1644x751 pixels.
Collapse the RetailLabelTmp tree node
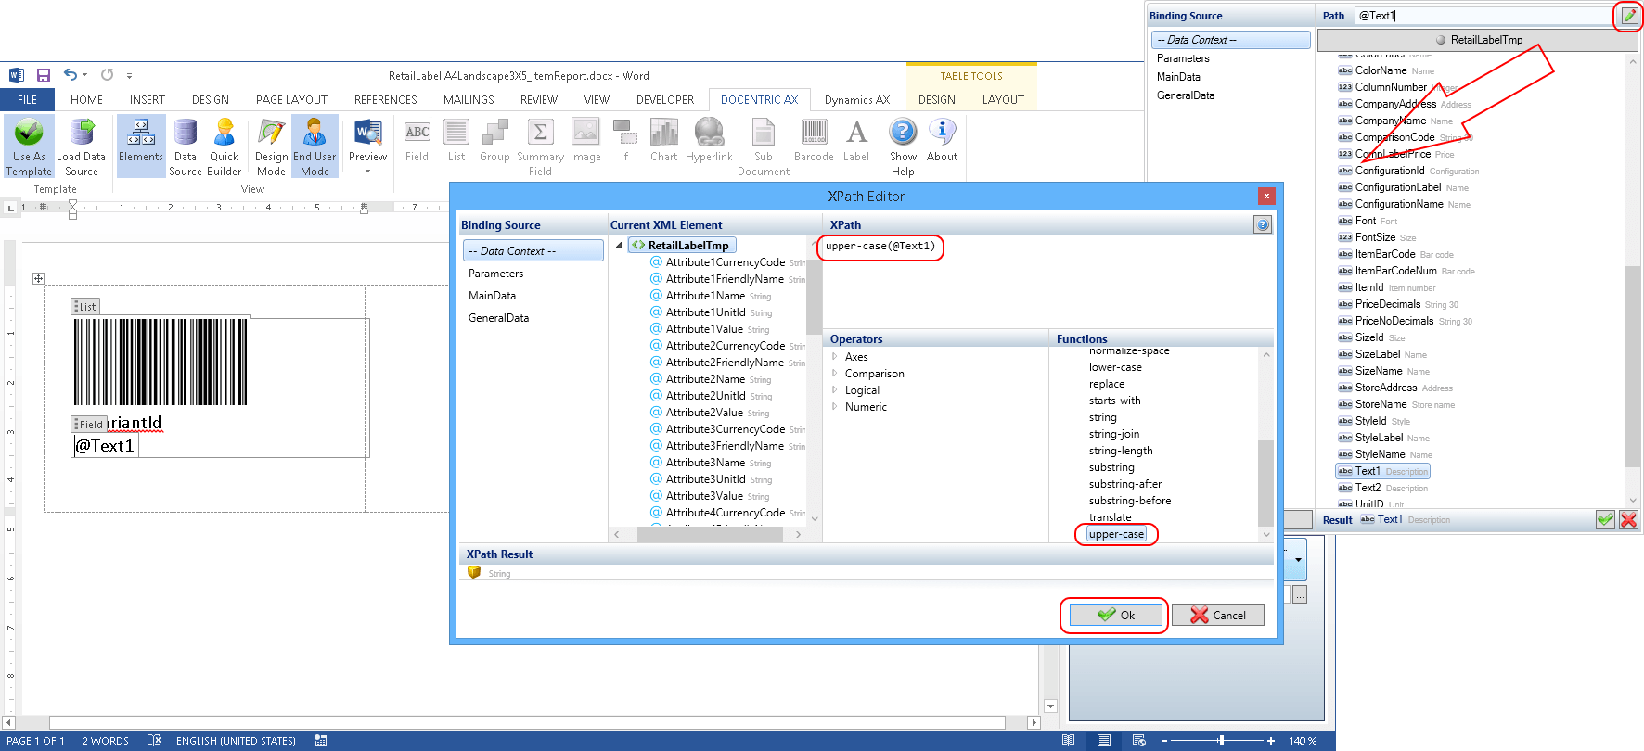619,246
